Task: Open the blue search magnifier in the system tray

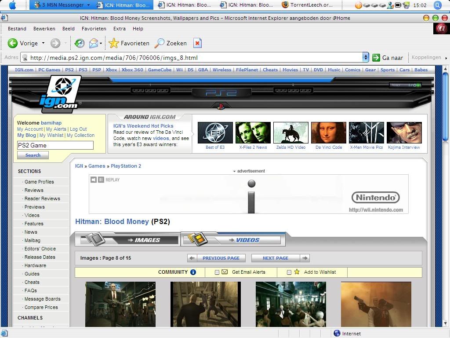Action: [437, 5]
